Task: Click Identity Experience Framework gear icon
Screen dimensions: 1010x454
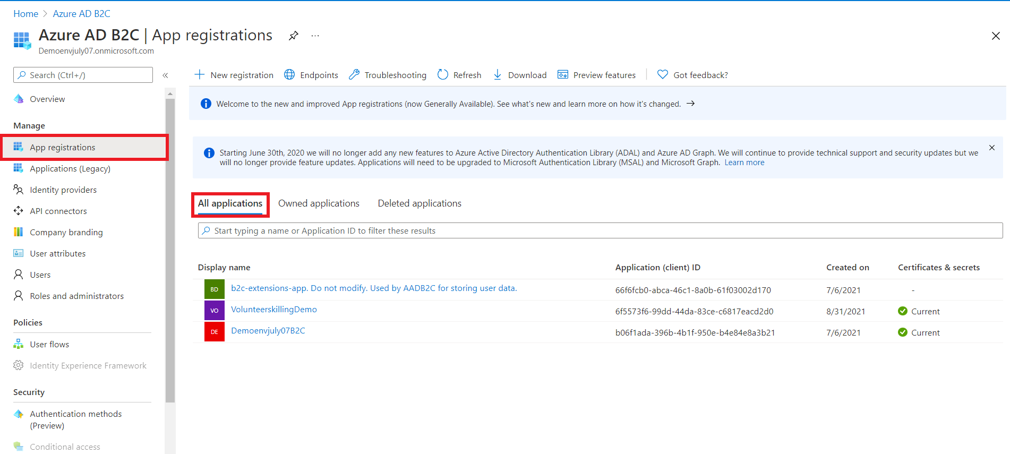Action: pos(19,365)
